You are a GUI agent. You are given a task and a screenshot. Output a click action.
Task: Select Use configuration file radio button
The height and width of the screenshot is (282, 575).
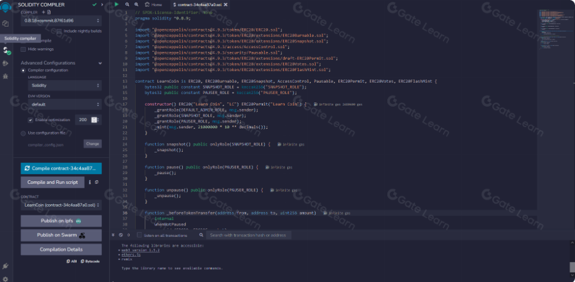coord(23,133)
